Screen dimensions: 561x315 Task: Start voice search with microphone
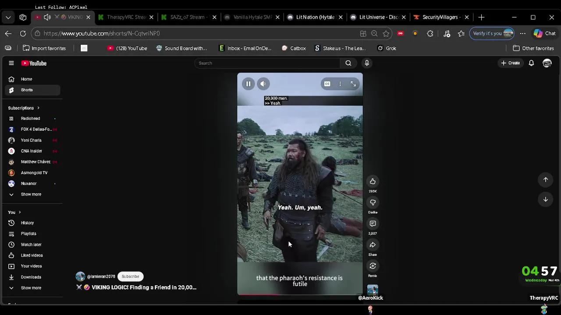[367, 63]
